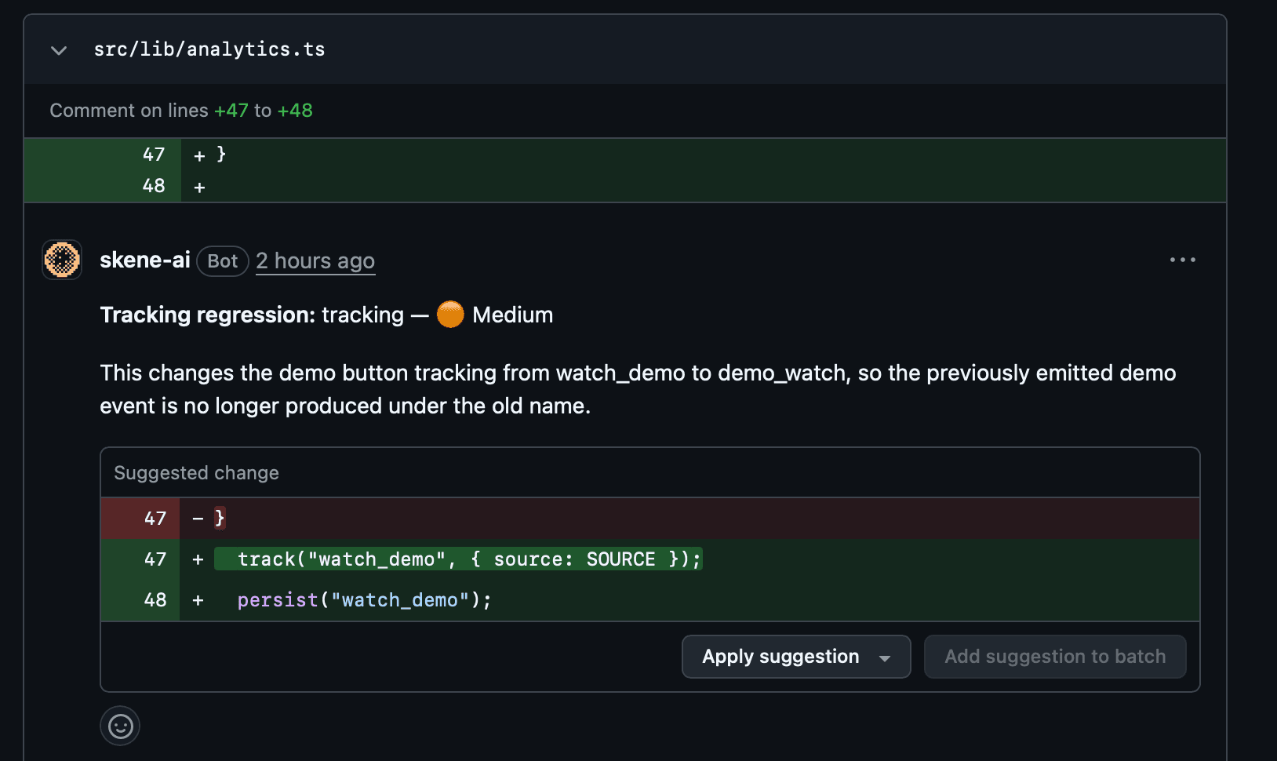The width and height of the screenshot is (1277, 761).
Task: Click the orange Medium severity circle
Action: coord(450,315)
